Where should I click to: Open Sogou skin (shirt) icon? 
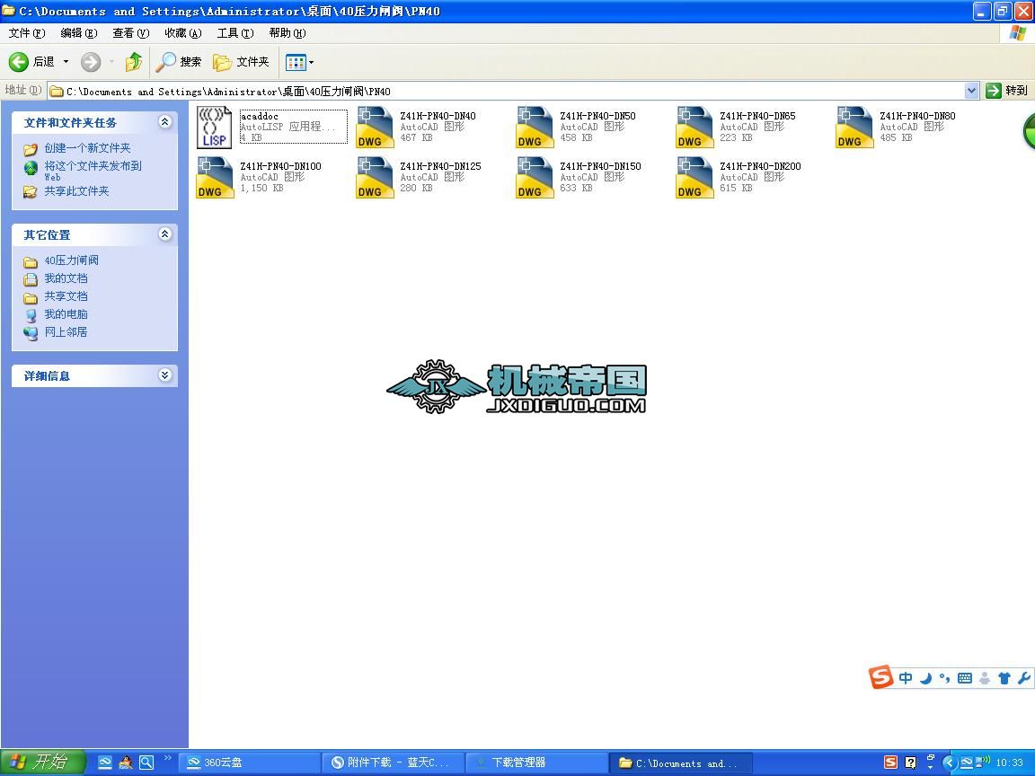coord(1004,678)
